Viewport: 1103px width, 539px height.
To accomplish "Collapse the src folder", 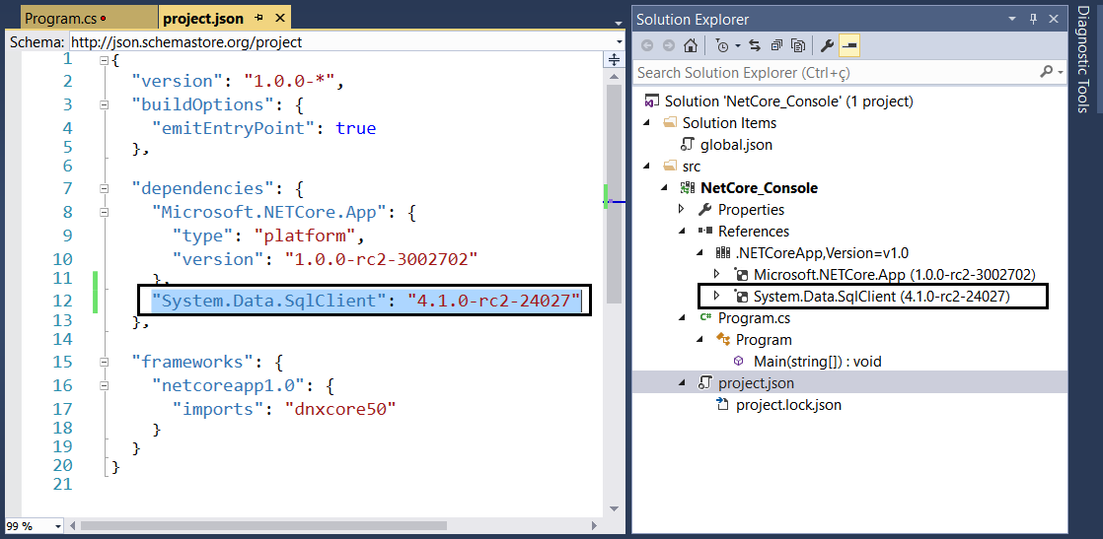I will coord(646,167).
